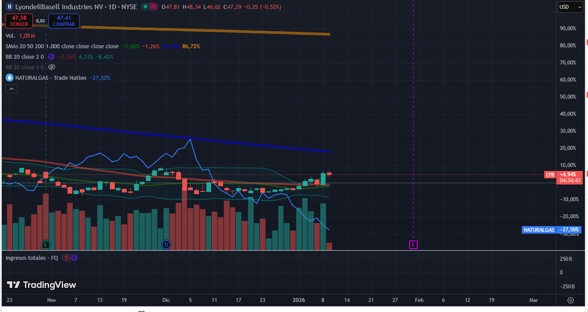Open the green earnings E marker
Image resolution: width=588 pixels, height=312 pixels.
click(x=46, y=245)
